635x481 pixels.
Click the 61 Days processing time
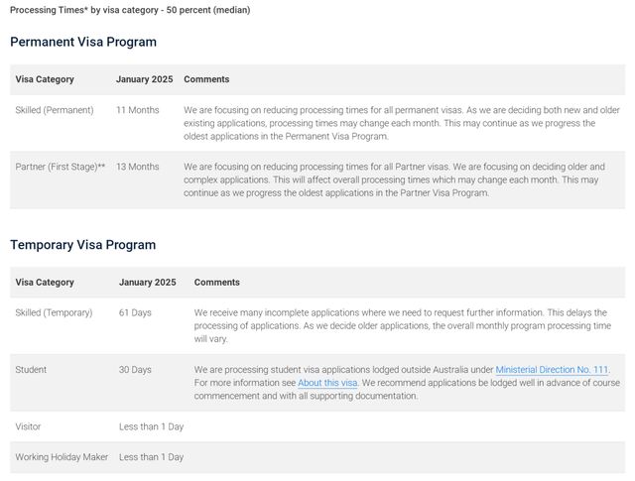coord(135,312)
